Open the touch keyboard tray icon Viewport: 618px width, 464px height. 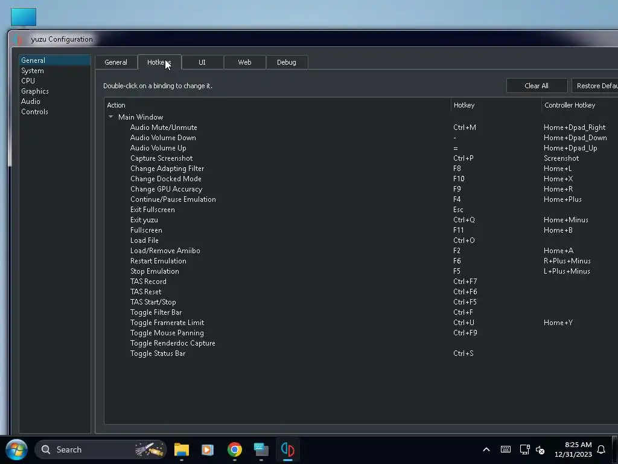click(x=506, y=449)
